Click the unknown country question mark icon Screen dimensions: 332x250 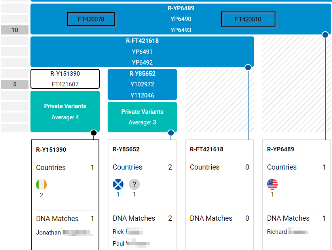click(134, 184)
